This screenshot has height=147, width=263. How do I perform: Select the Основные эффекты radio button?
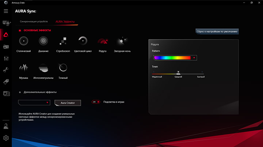click(x=20, y=30)
